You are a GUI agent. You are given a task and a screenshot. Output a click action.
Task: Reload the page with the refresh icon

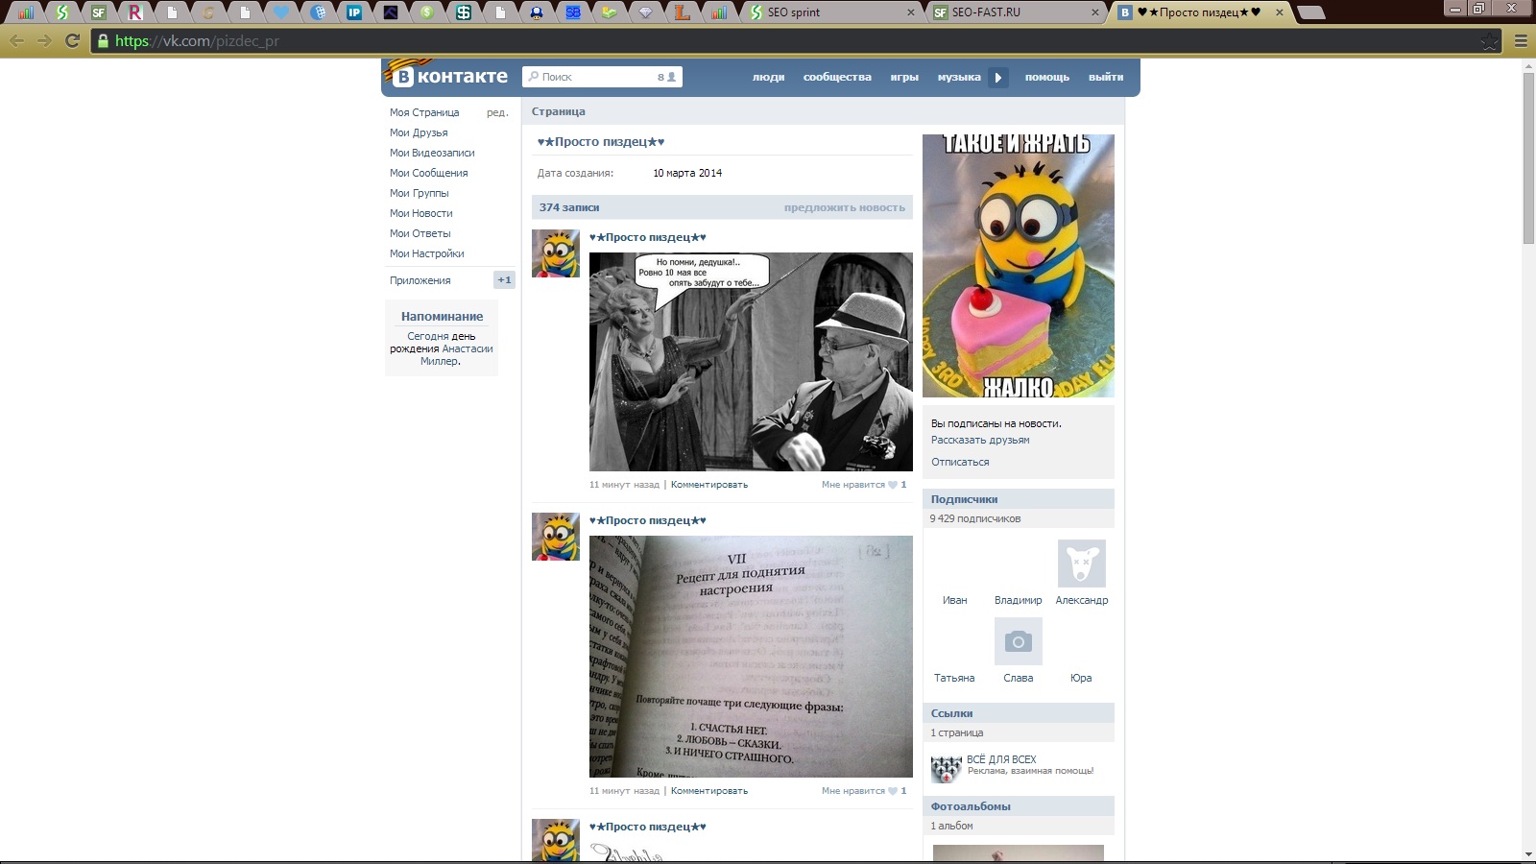coord(72,40)
